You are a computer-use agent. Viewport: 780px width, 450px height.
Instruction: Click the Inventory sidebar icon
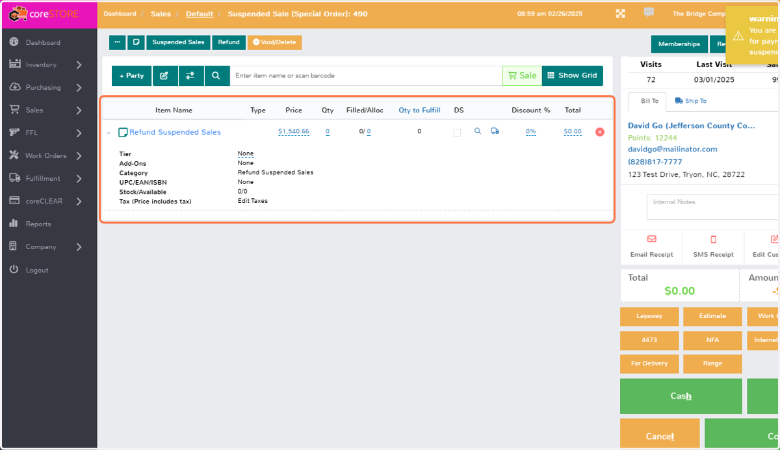point(14,64)
